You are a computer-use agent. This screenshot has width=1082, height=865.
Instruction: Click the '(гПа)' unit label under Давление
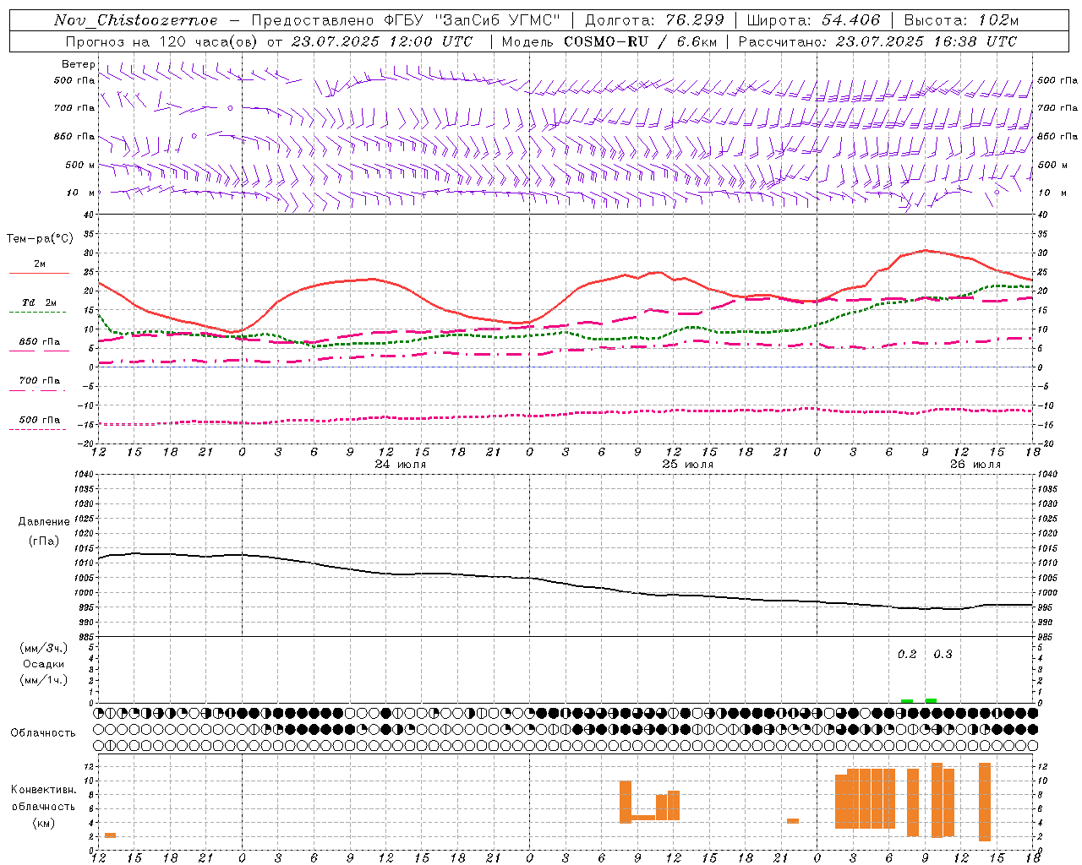(x=44, y=541)
